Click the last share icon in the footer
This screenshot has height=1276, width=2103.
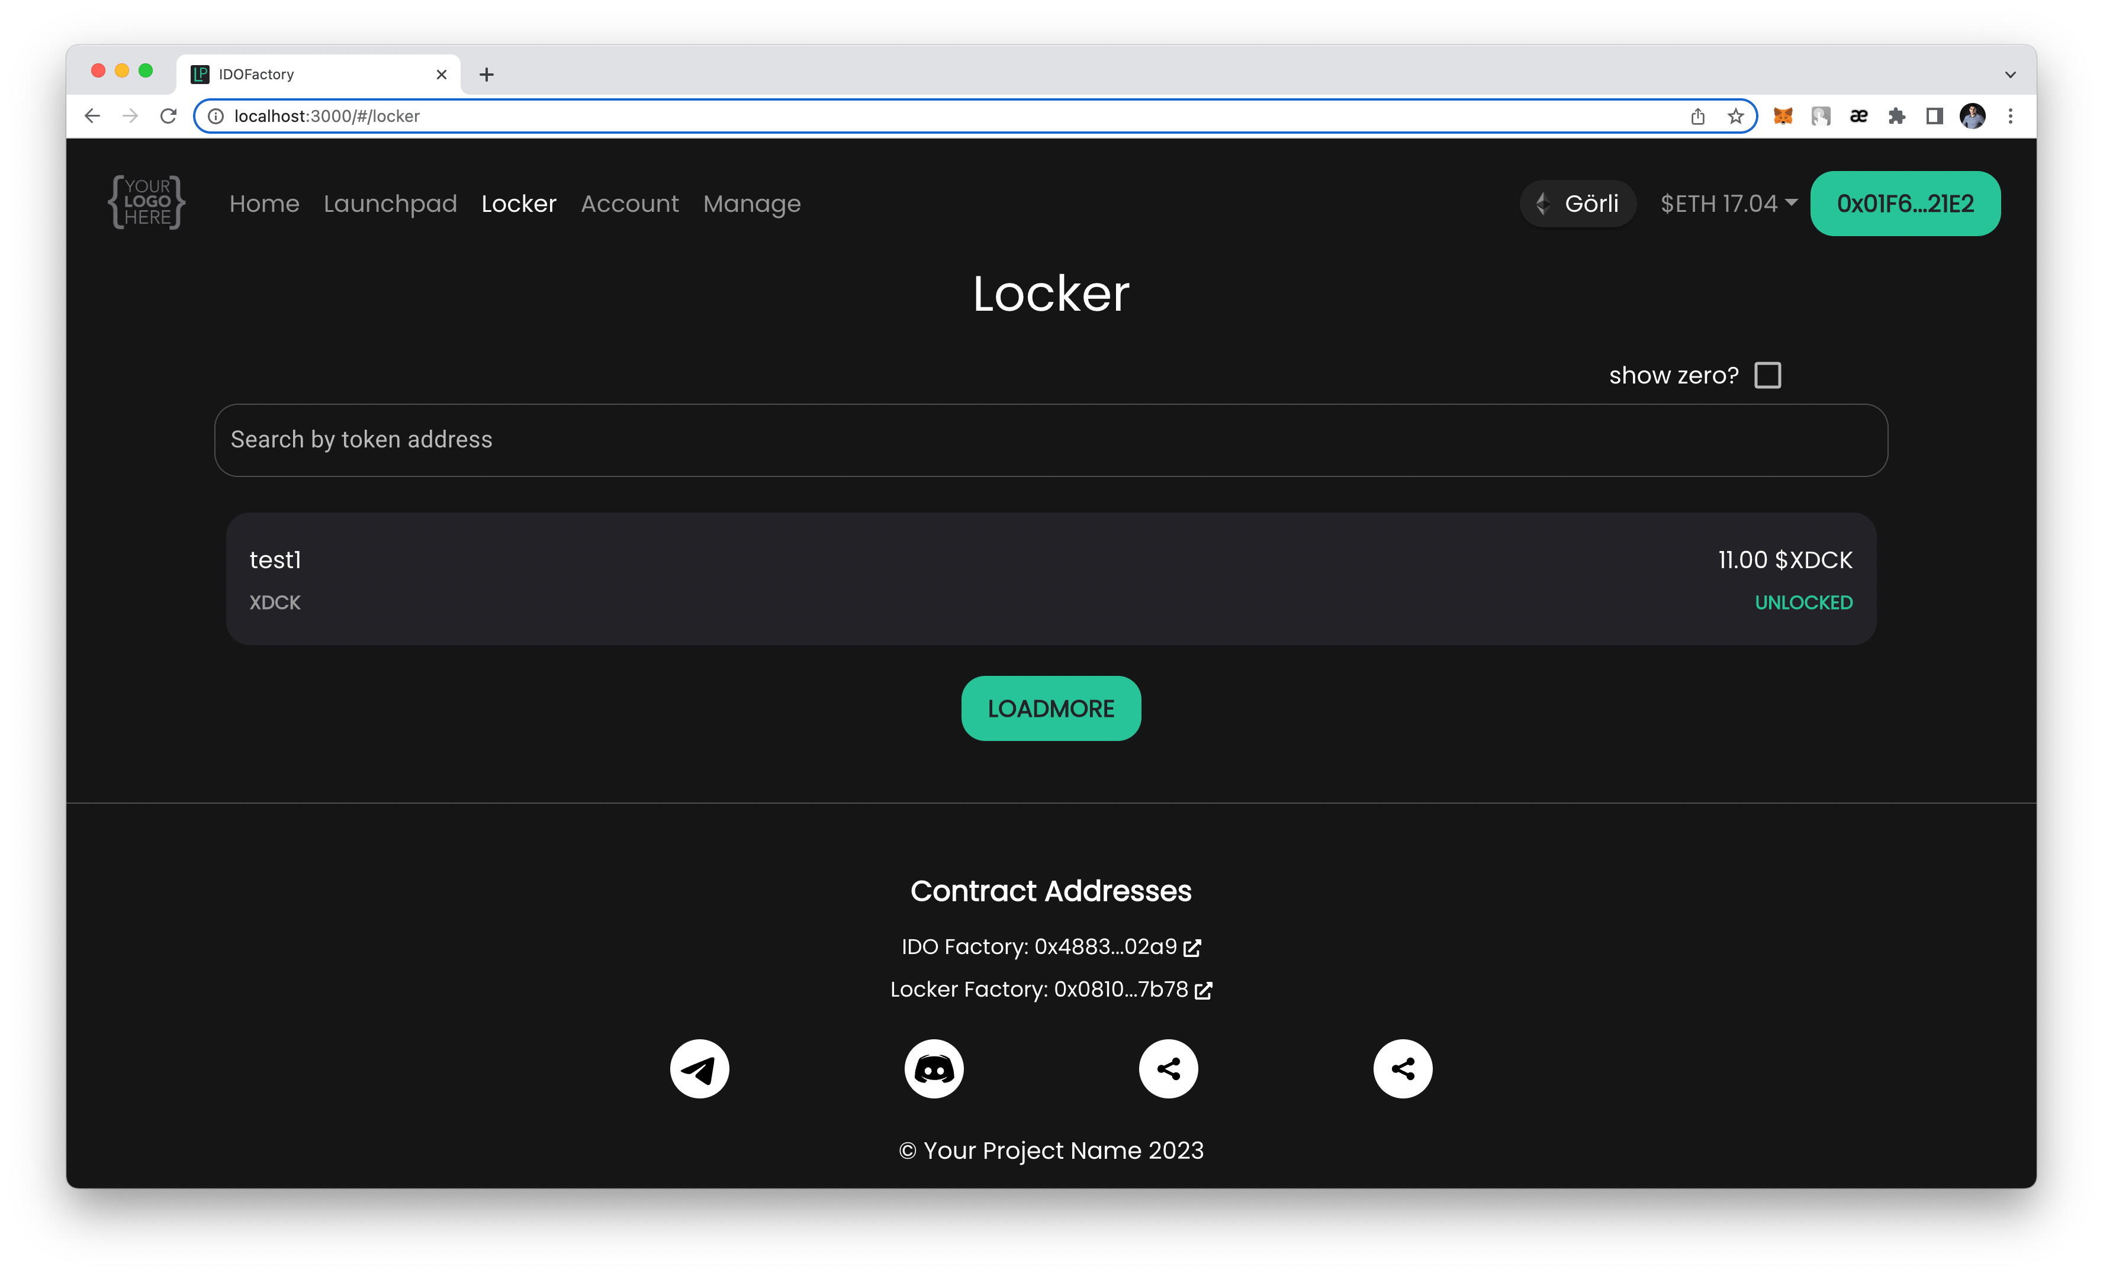tap(1402, 1068)
